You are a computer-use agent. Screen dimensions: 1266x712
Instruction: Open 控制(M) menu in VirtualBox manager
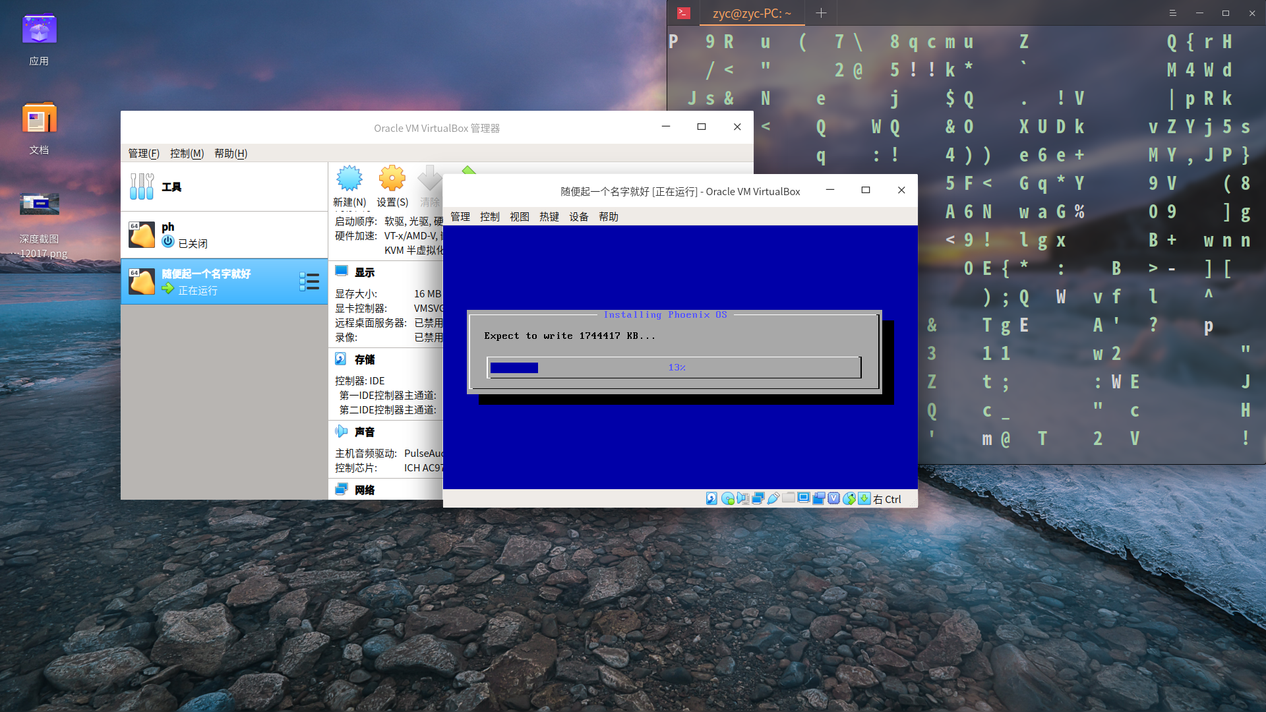[x=187, y=153]
